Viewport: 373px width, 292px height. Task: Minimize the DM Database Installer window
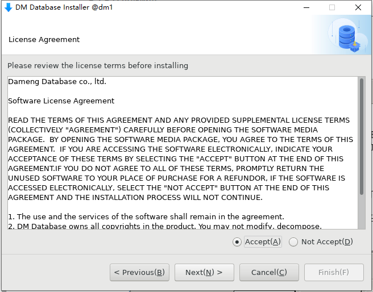click(306, 7)
